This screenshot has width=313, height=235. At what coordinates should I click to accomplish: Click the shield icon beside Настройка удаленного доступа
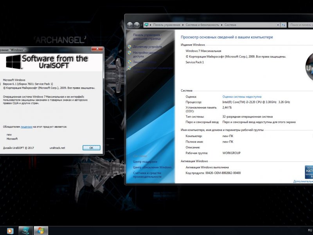click(x=130, y=53)
